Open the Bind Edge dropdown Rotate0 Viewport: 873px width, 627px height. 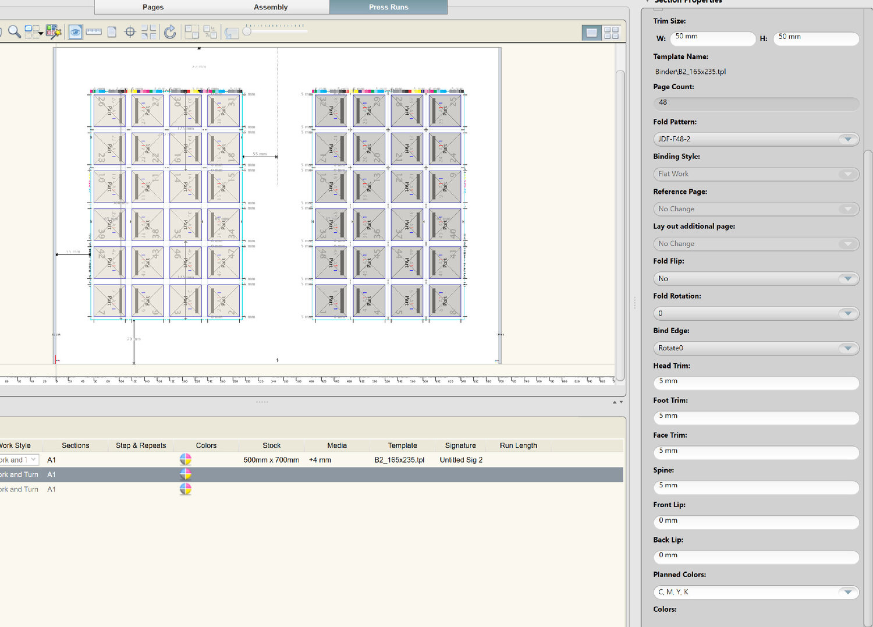pyautogui.click(x=756, y=348)
